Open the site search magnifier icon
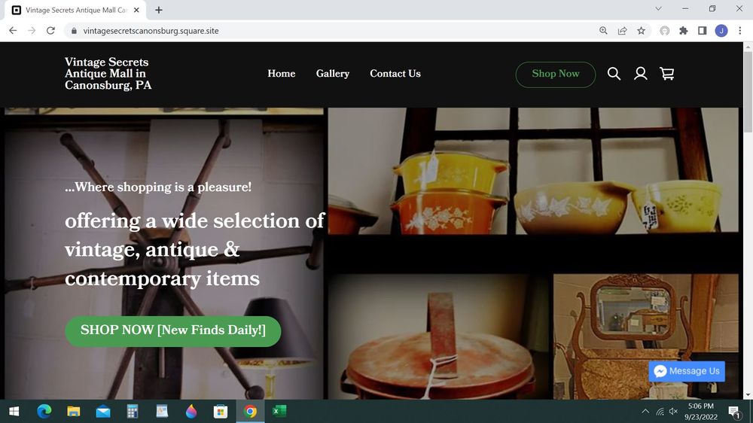 [x=614, y=74]
